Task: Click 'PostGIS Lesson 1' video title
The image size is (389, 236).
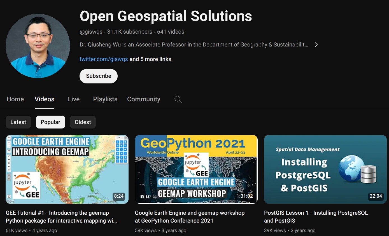Action: [x=316, y=217]
